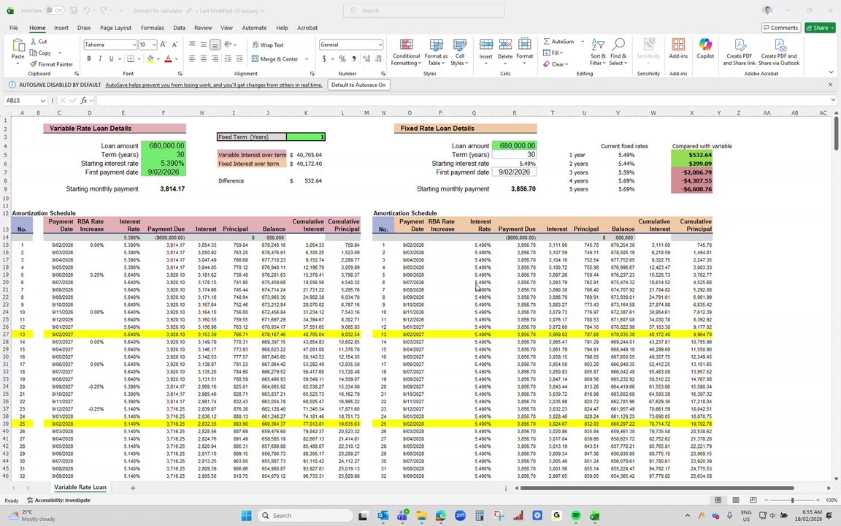Viewport: 841px width, 526px height.
Task: Click Accounting Number Format dollar icon
Action: pyautogui.click(x=324, y=58)
